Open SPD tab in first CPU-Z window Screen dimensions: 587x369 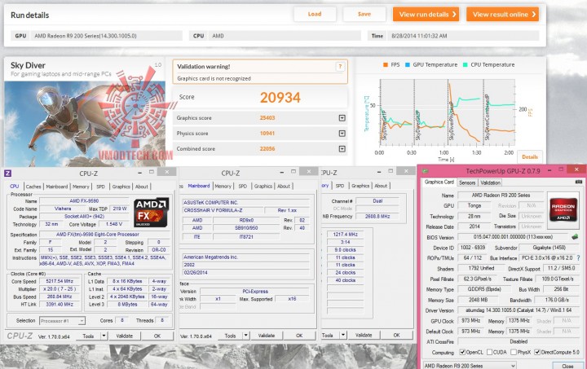(101, 187)
